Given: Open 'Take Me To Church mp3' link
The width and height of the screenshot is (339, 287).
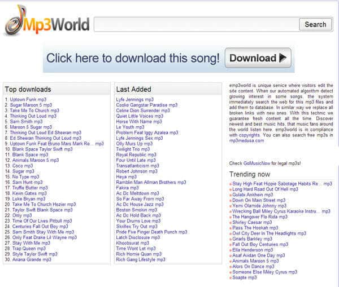Looking at the screenshot, I should point(34,111).
